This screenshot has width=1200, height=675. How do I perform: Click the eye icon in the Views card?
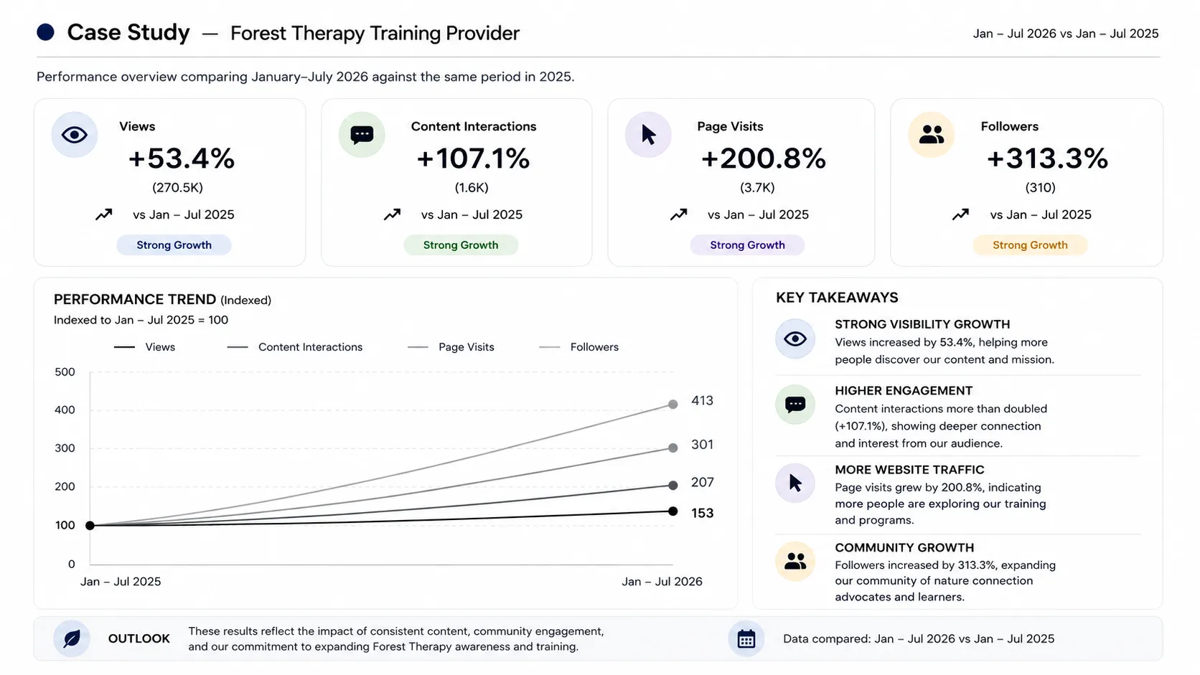75,135
